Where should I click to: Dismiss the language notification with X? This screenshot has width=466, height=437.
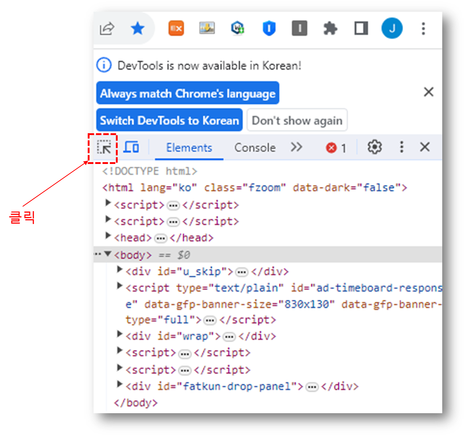click(429, 92)
